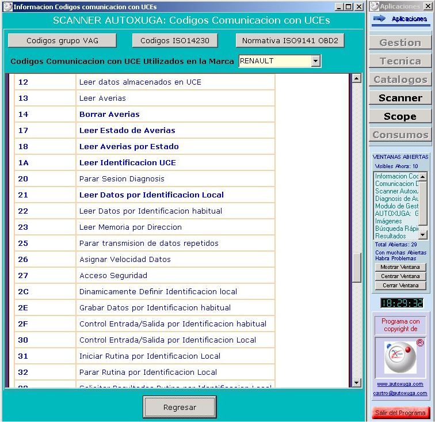Screen dimensions: 435x422
Task: Click row 'Borrar Averias'
Action: [144, 114]
